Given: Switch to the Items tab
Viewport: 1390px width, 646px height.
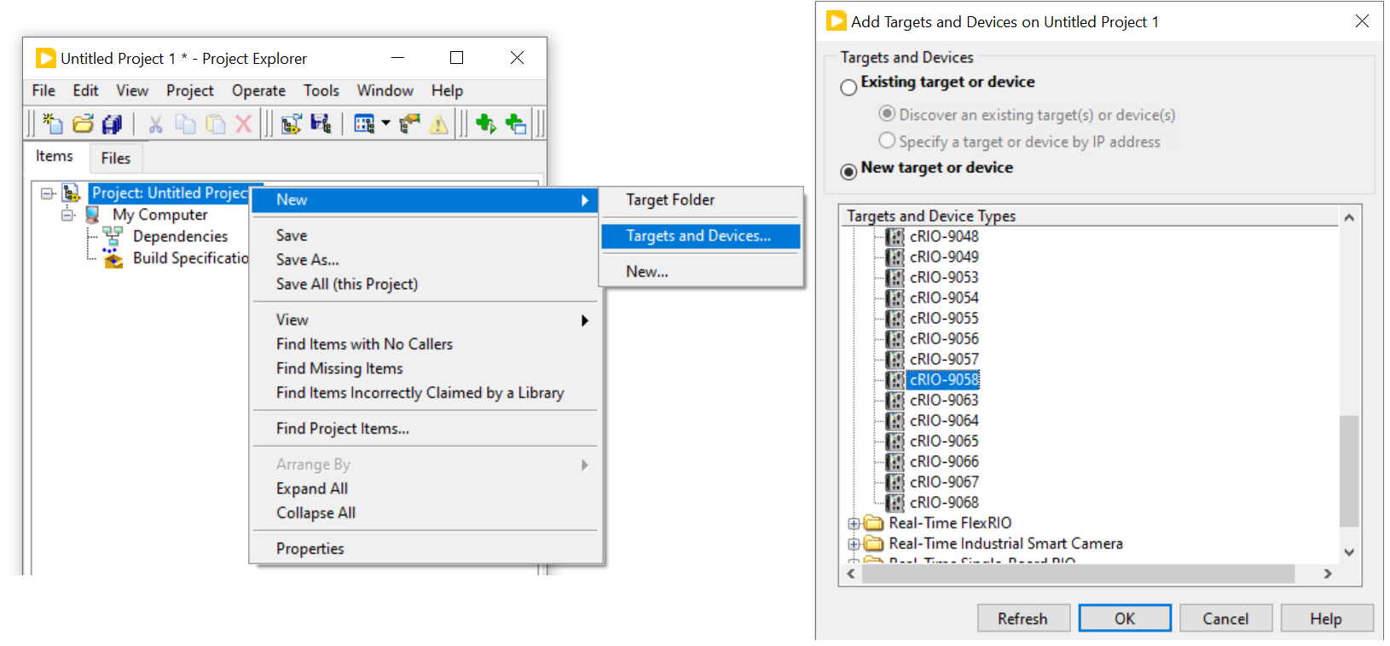Looking at the screenshot, I should [x=55, y=156].
